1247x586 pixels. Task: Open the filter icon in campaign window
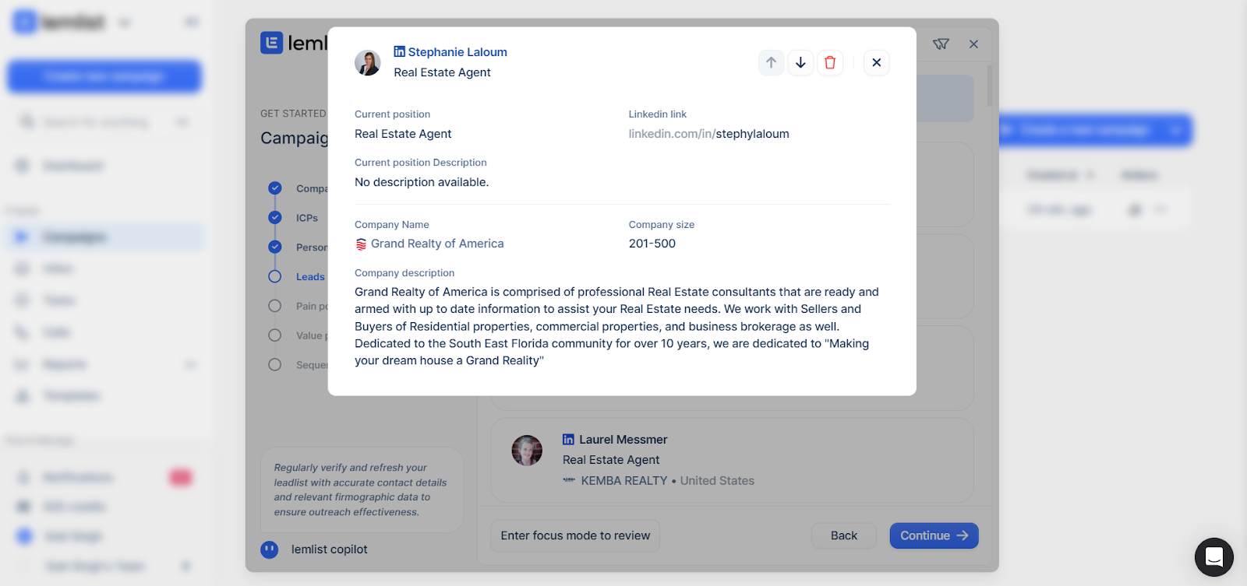pos(941,44)
